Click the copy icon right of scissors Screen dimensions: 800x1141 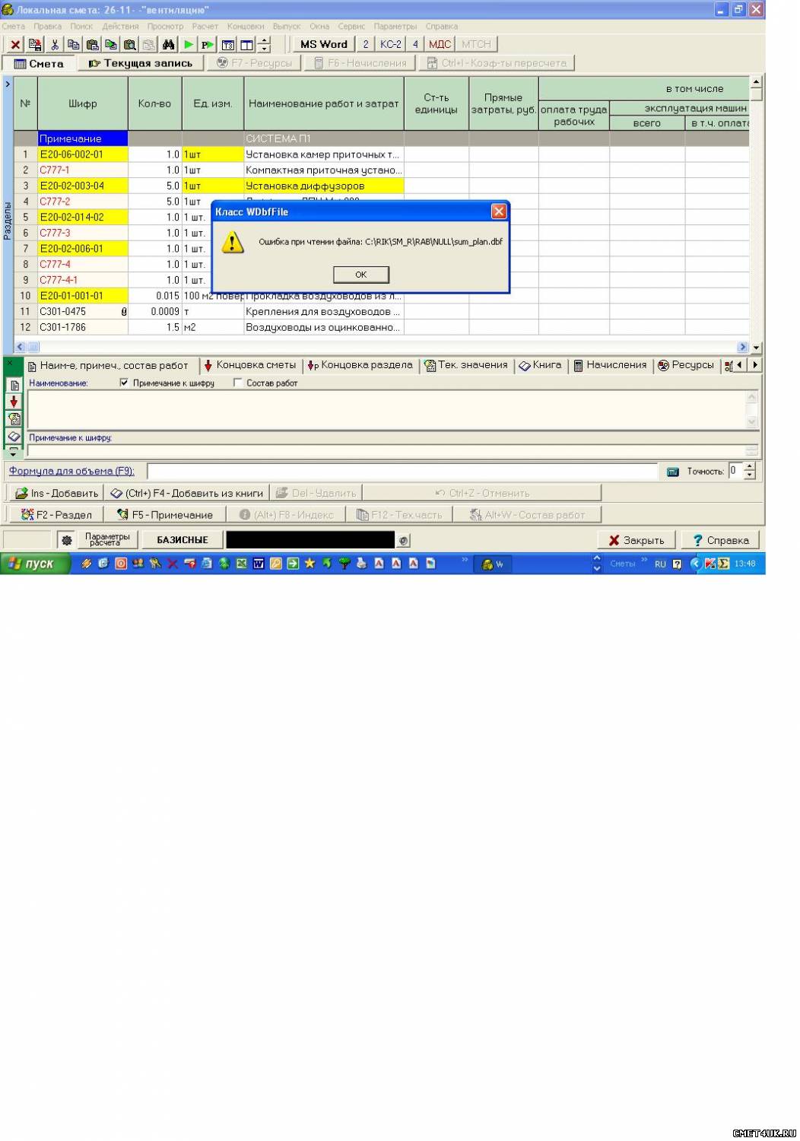click(73, 45)
